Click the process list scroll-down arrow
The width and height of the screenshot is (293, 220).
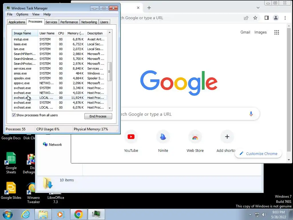110,108
